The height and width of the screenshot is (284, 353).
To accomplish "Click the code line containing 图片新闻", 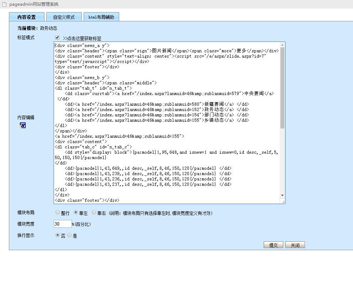I will pyautogui.click(x=167, y=51).
